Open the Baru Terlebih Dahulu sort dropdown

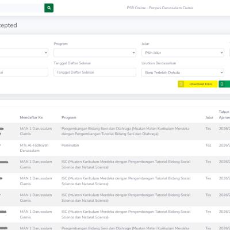(x=183, y=72)
